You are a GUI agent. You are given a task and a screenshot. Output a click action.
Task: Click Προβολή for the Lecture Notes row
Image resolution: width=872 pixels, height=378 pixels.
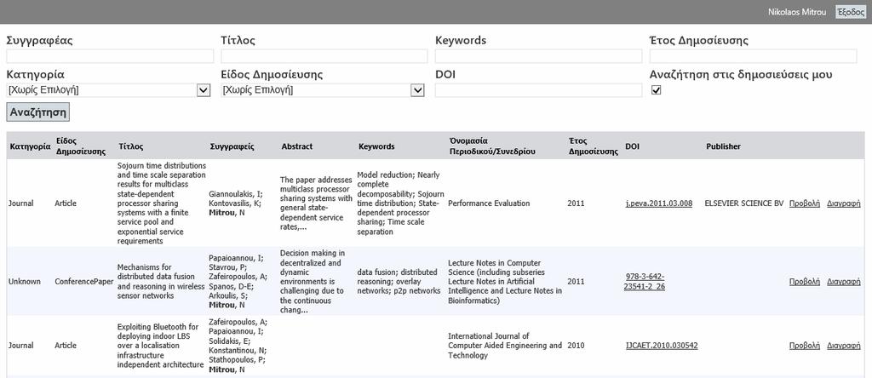(805, 281)
